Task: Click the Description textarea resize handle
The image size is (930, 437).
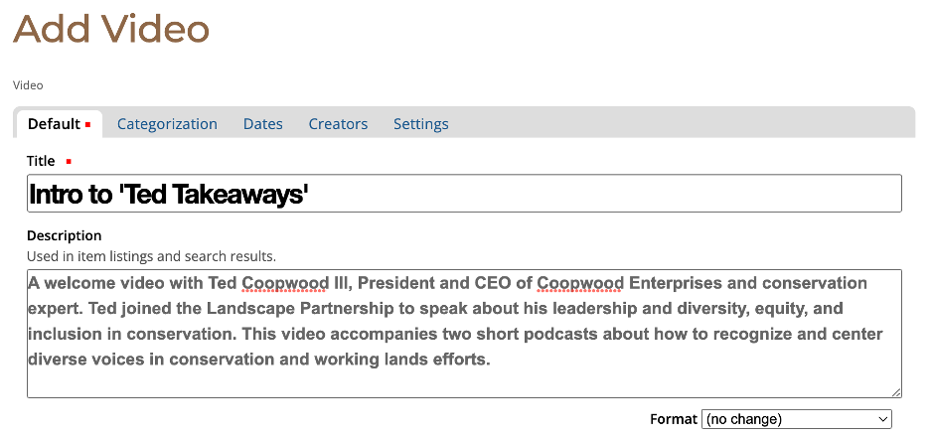Action: tap(897, 393)
